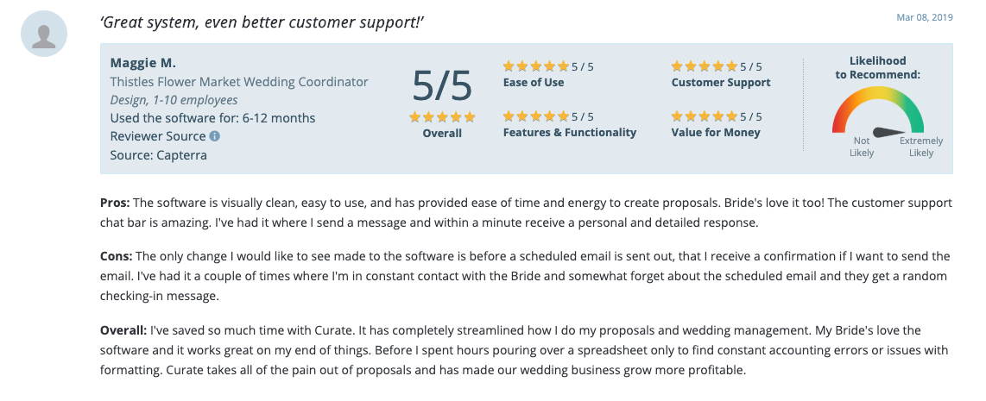
Task: Click the Source: Capterra text
Action: (x=158, y=155)
